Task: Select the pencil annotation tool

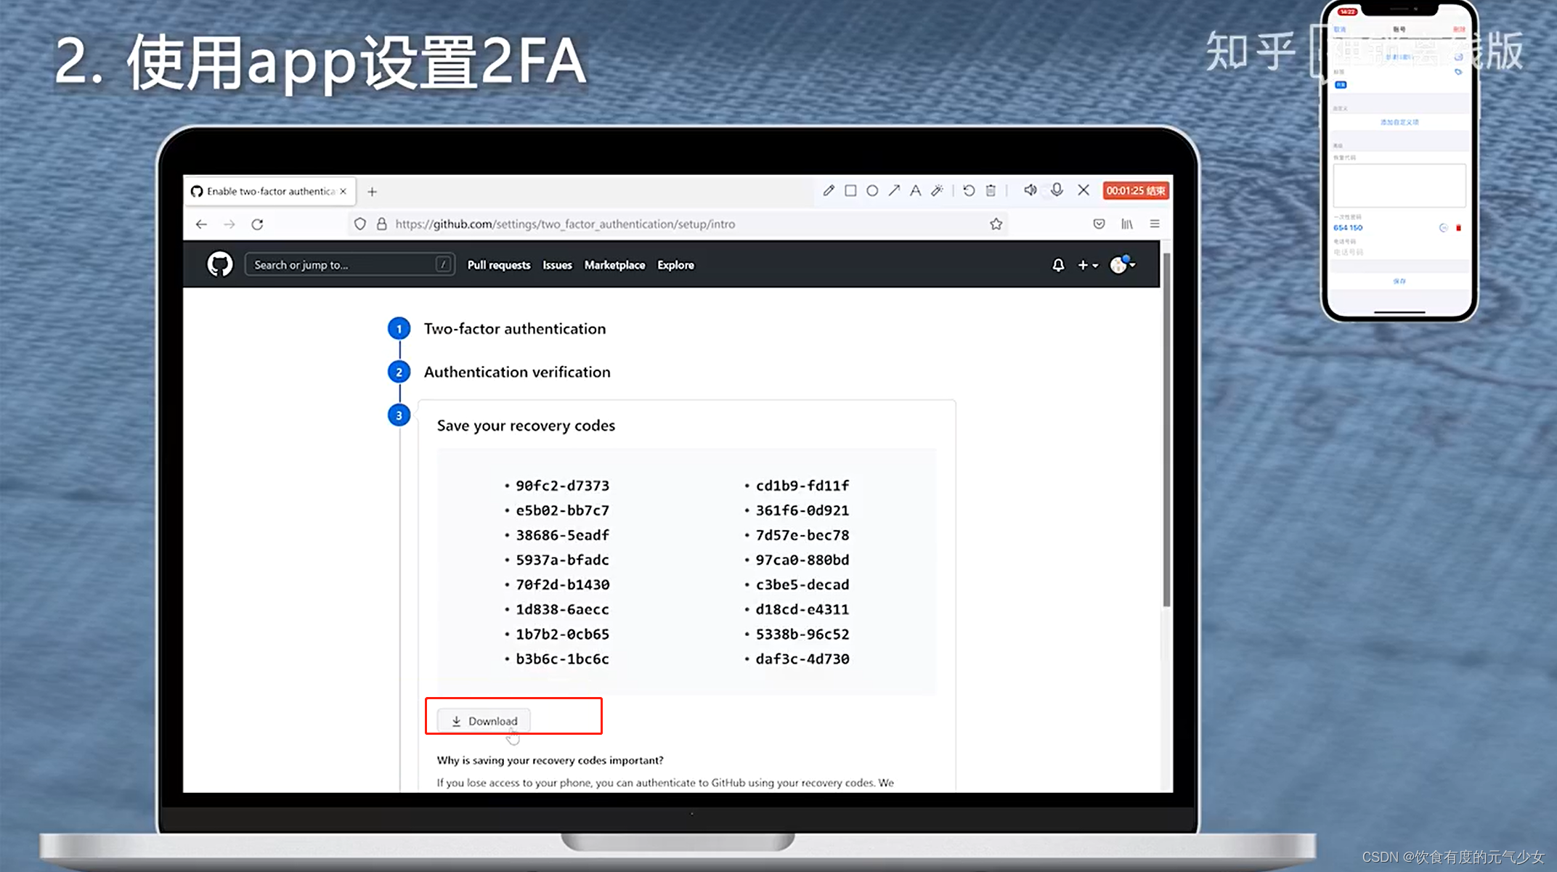Action: pos(828,190)
